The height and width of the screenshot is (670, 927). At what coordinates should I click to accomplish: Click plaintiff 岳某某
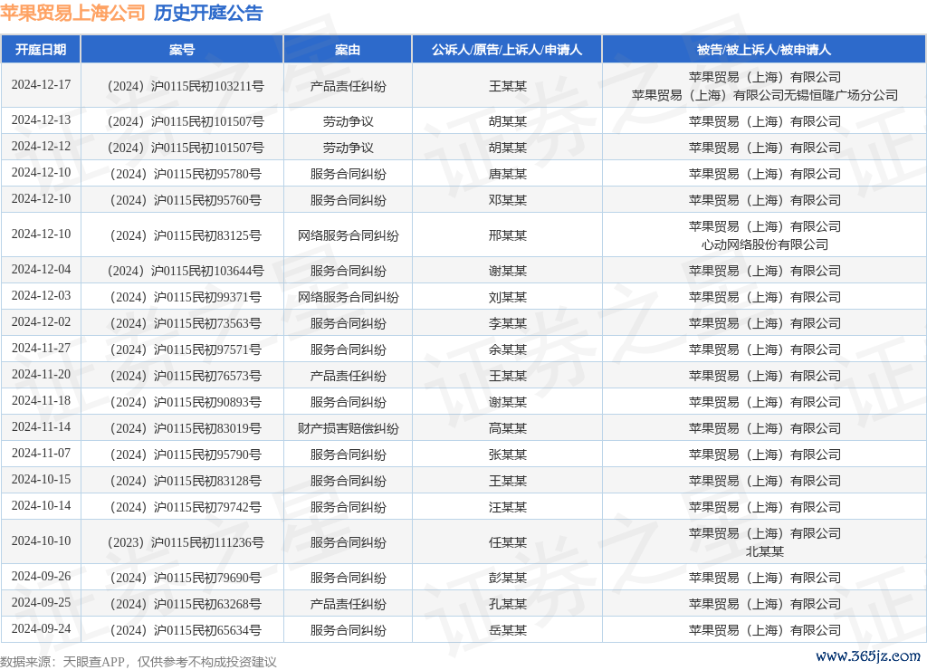pos(508,630)
